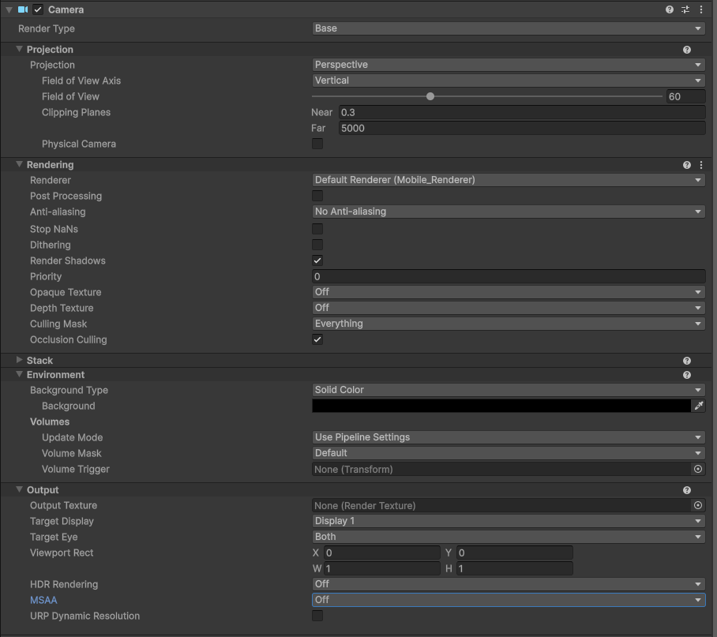Image resolution: width=717 pixels, height=637 pixels.
Task: Open Anti-aliasing dropdown
Action: pos(509,212)
